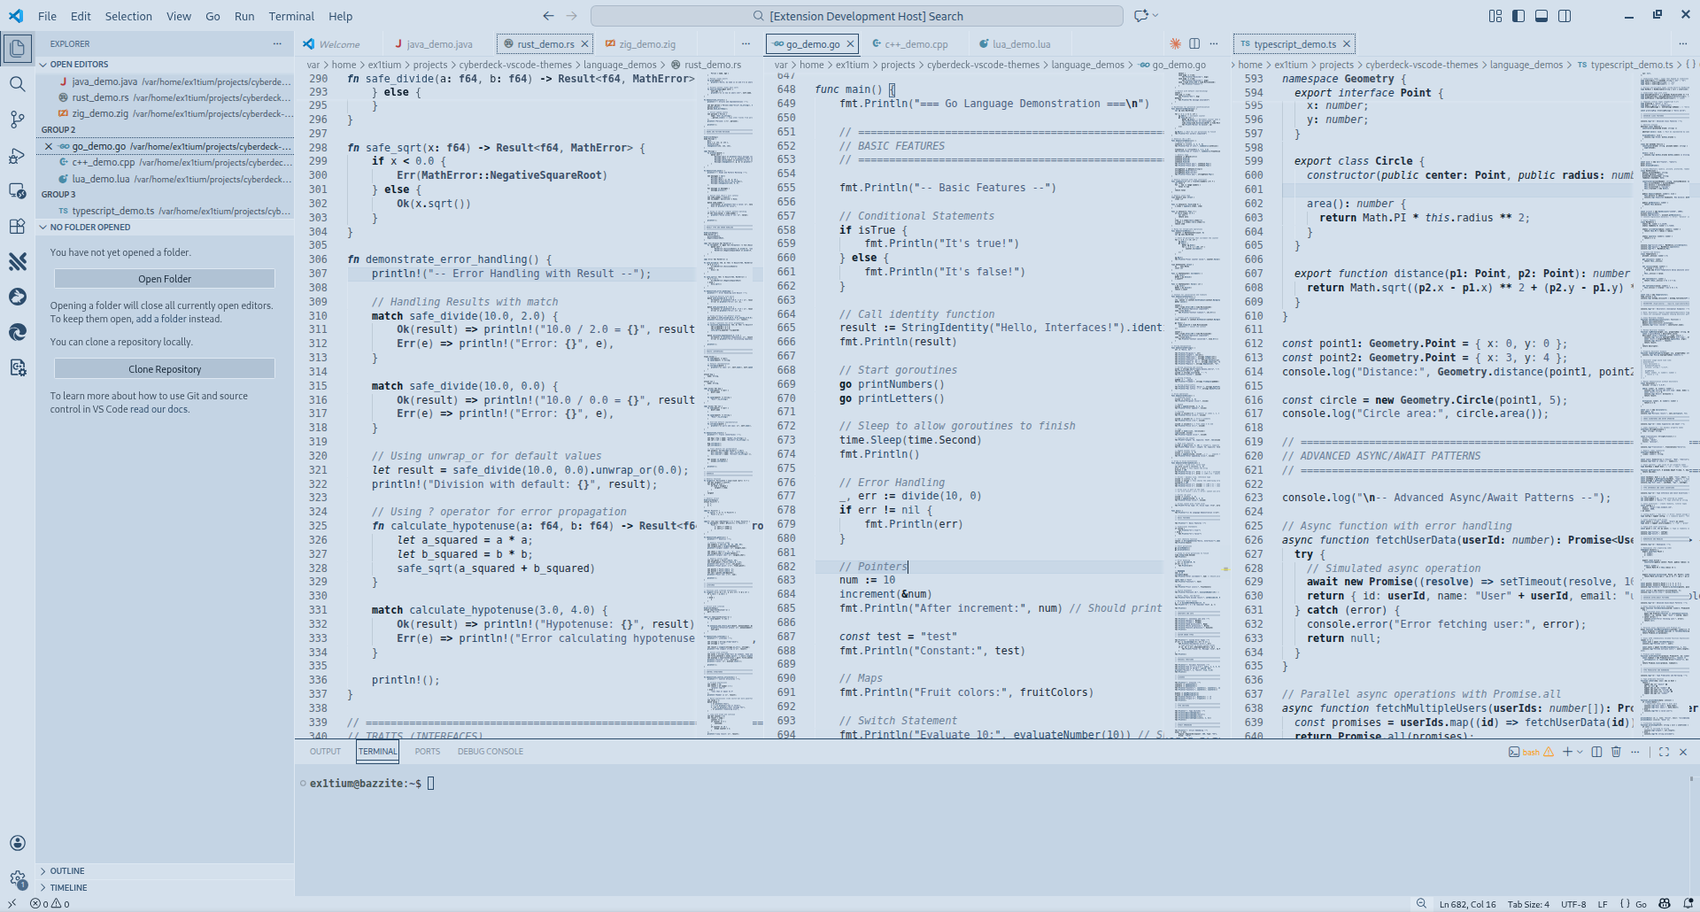1700x912 pixels.
Task: Collapse the OPEN EDITORS section
Action: [42, 64]
